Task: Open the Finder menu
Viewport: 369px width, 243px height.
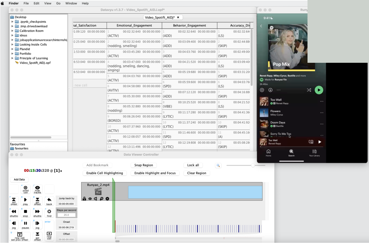Action: (x=14, y=3)
